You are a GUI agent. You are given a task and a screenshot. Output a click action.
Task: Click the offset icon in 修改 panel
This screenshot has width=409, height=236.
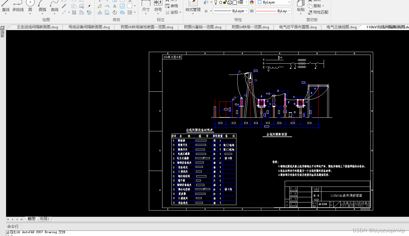(100, 12)
